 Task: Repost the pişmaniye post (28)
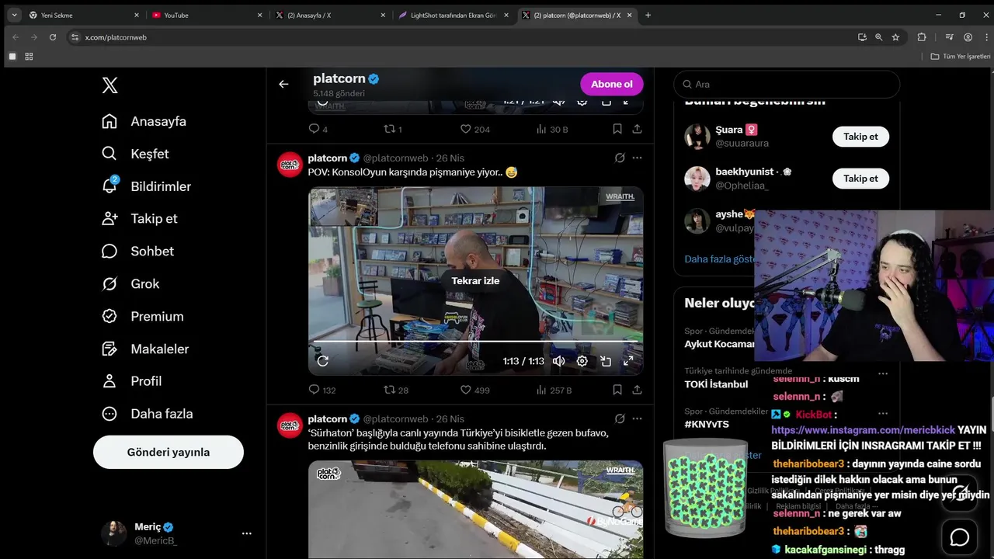tap(396, 390)
